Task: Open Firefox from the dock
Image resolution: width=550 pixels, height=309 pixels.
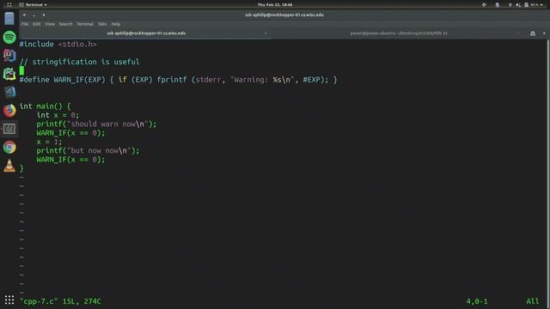Action: coord(9,111)
